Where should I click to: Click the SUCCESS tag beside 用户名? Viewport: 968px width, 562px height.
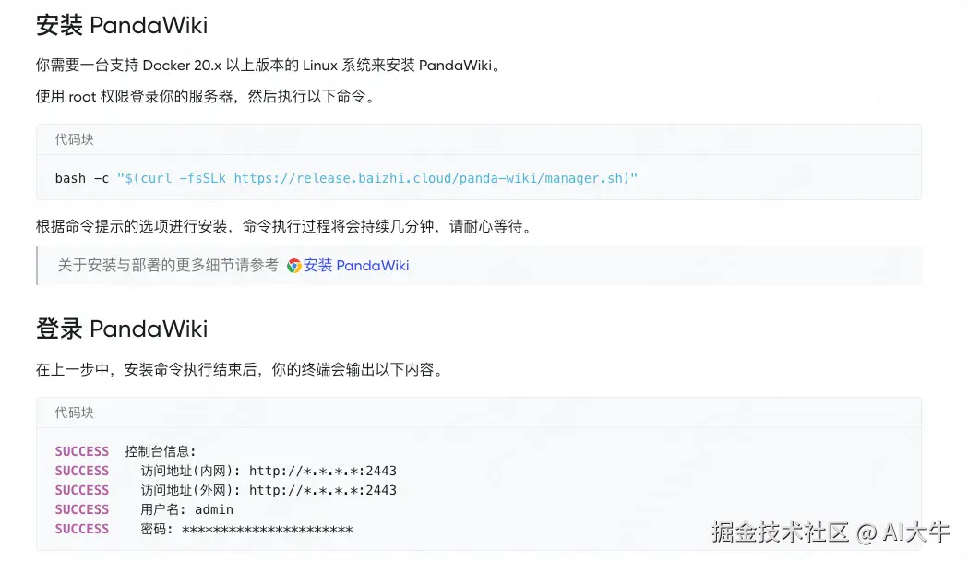(x=81, y=509)
